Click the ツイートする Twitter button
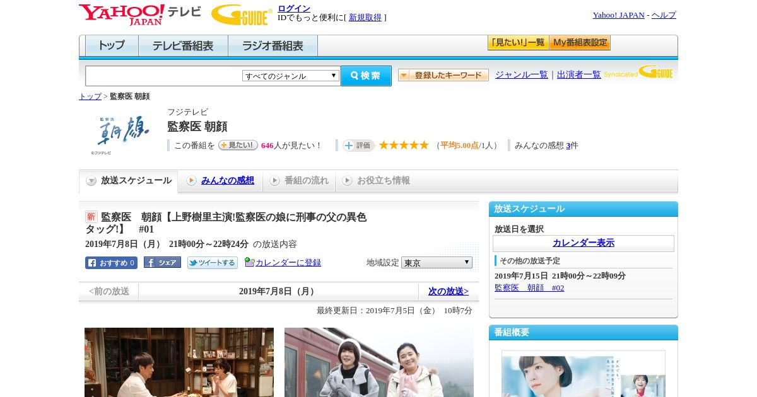 pyautogui.click(x=213, y=263)
